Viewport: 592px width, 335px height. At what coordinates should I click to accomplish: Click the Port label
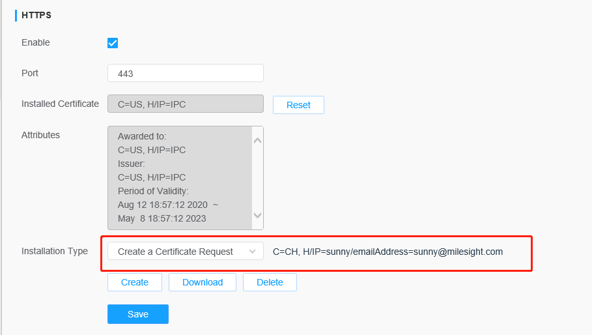click(30, 73)
